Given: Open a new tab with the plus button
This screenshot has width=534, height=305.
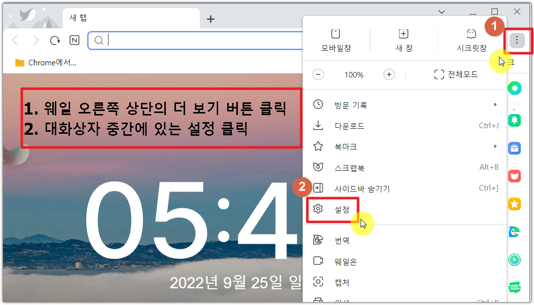Looking at the screenshot, I should (x=210, y=19).
